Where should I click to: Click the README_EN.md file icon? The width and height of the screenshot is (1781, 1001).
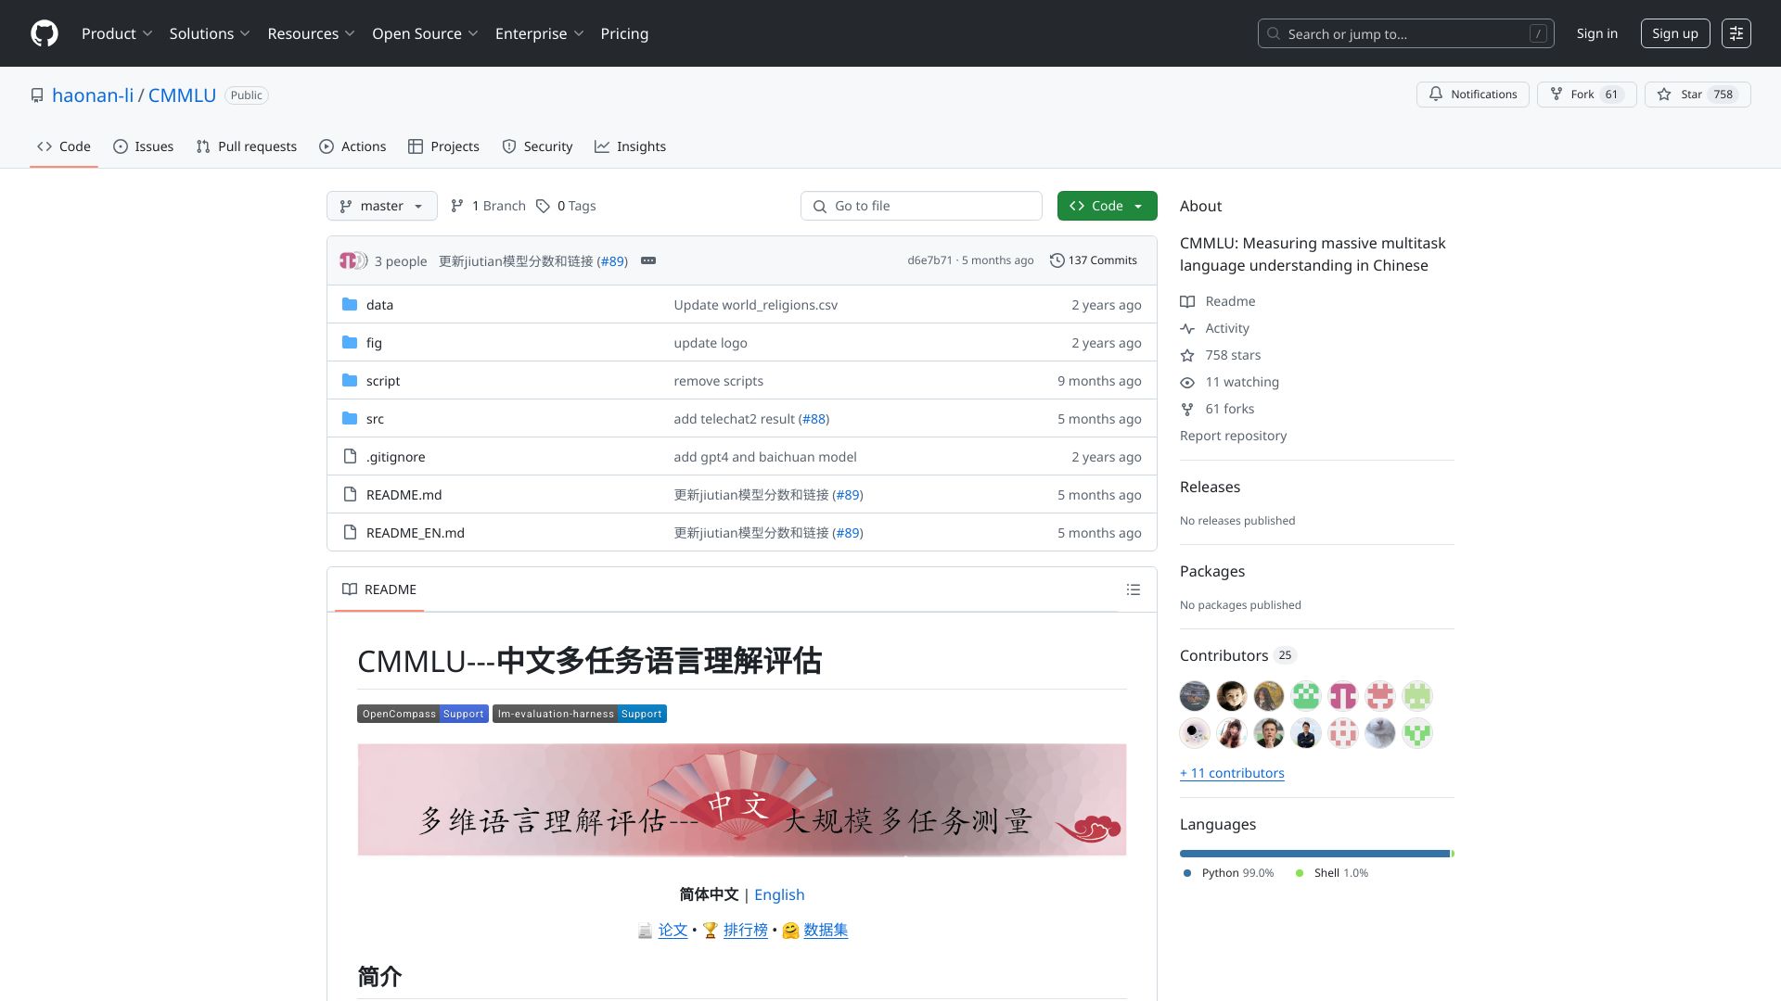350,532
